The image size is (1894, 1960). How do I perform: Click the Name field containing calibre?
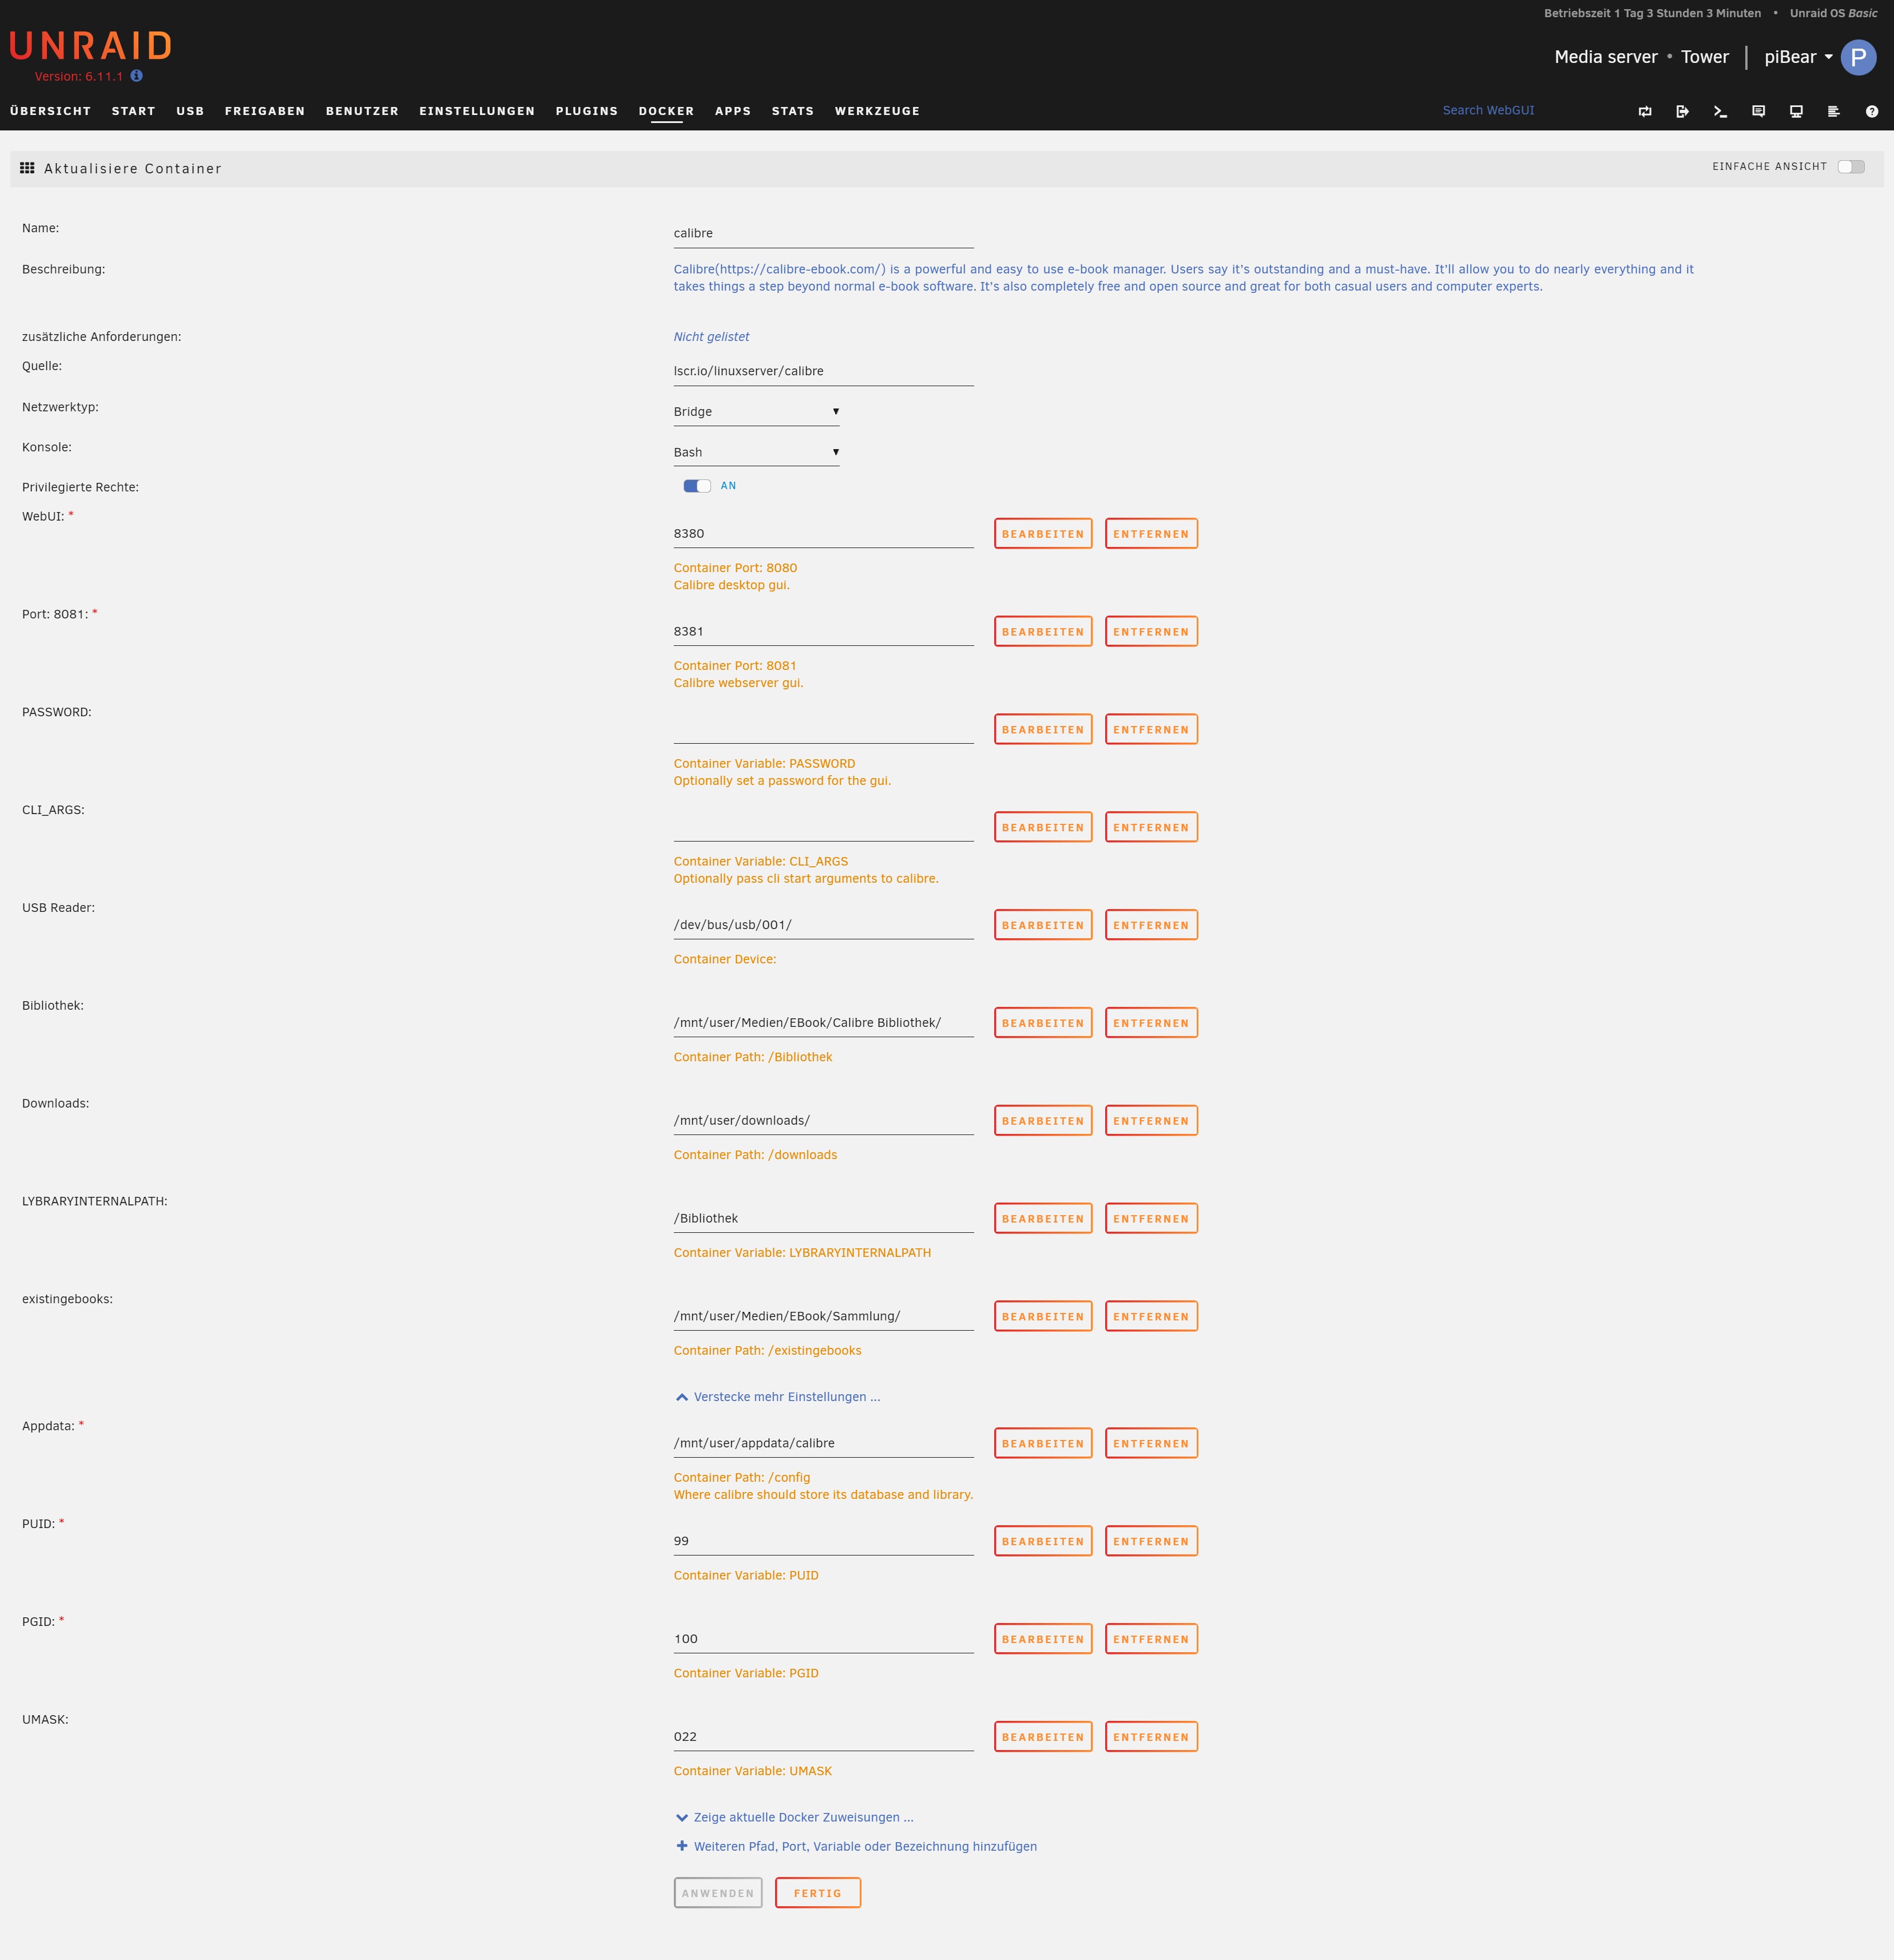(x=823, y=233)
